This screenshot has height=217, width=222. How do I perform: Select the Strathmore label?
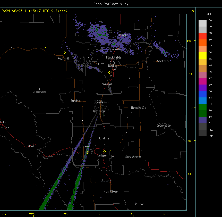point(133,157)
